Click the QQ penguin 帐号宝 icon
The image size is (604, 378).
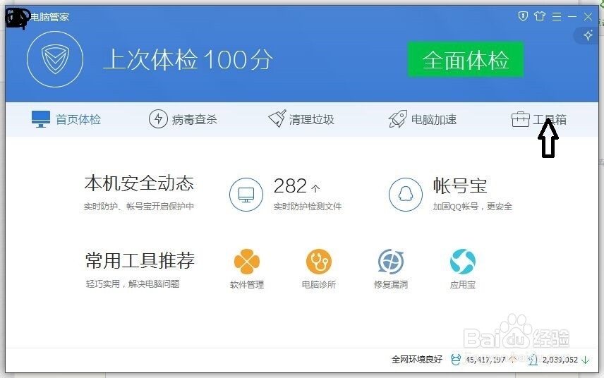(x=405, y=195)
